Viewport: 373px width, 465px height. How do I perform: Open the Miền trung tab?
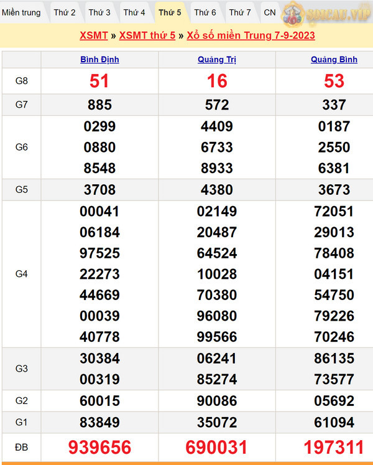pos(22,12)
